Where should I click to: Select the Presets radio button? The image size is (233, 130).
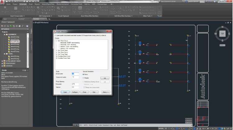[84, 78]
